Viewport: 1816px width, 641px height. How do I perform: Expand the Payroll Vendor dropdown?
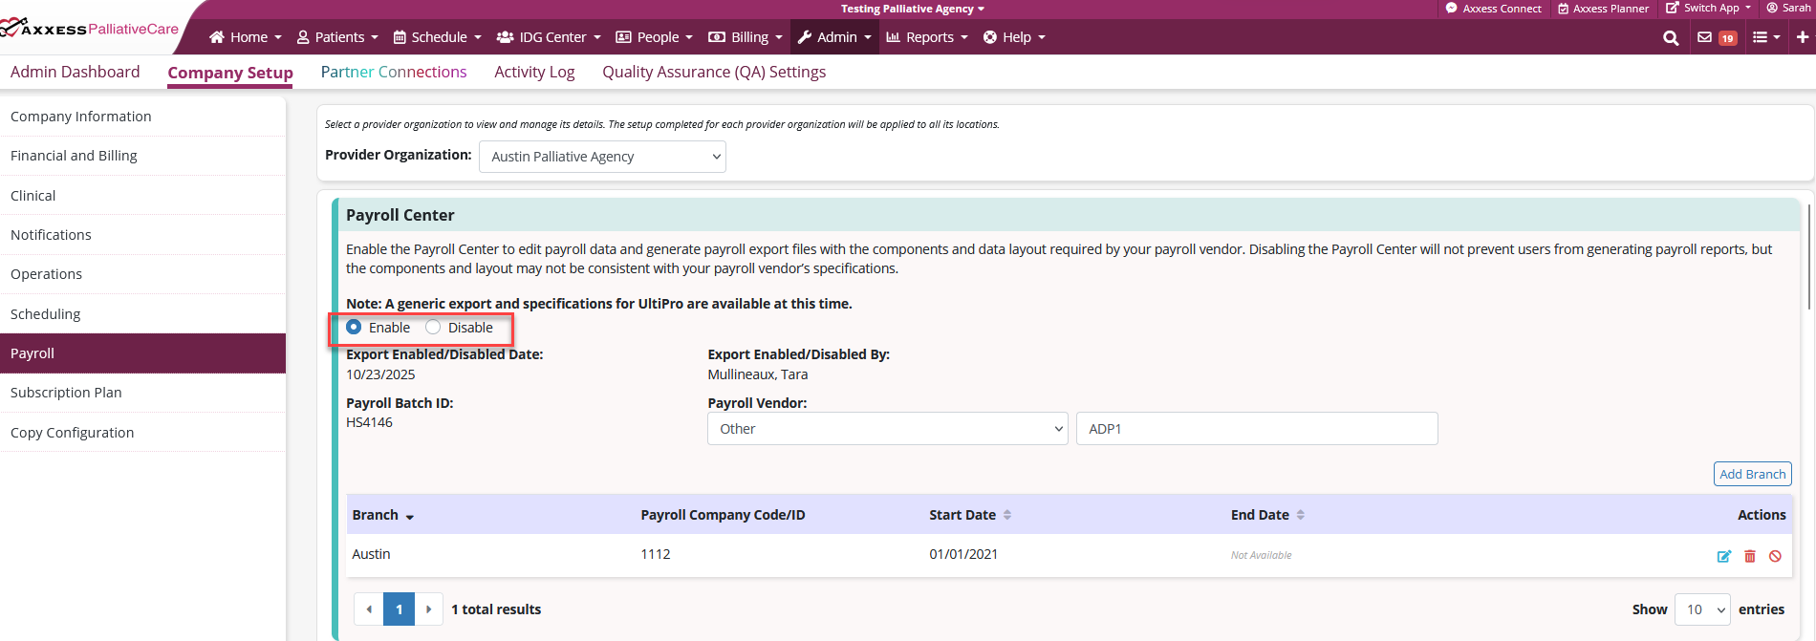click(886, 429)
